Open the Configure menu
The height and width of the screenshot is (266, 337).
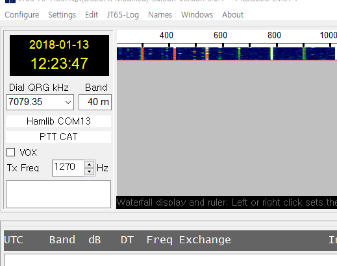pyautogui.click(x=21, y=15)
